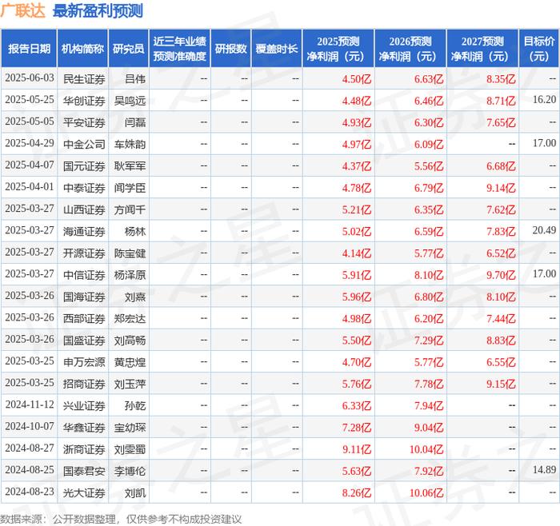
Task: Click analyst name 方闻千
Action: (130, 209)
